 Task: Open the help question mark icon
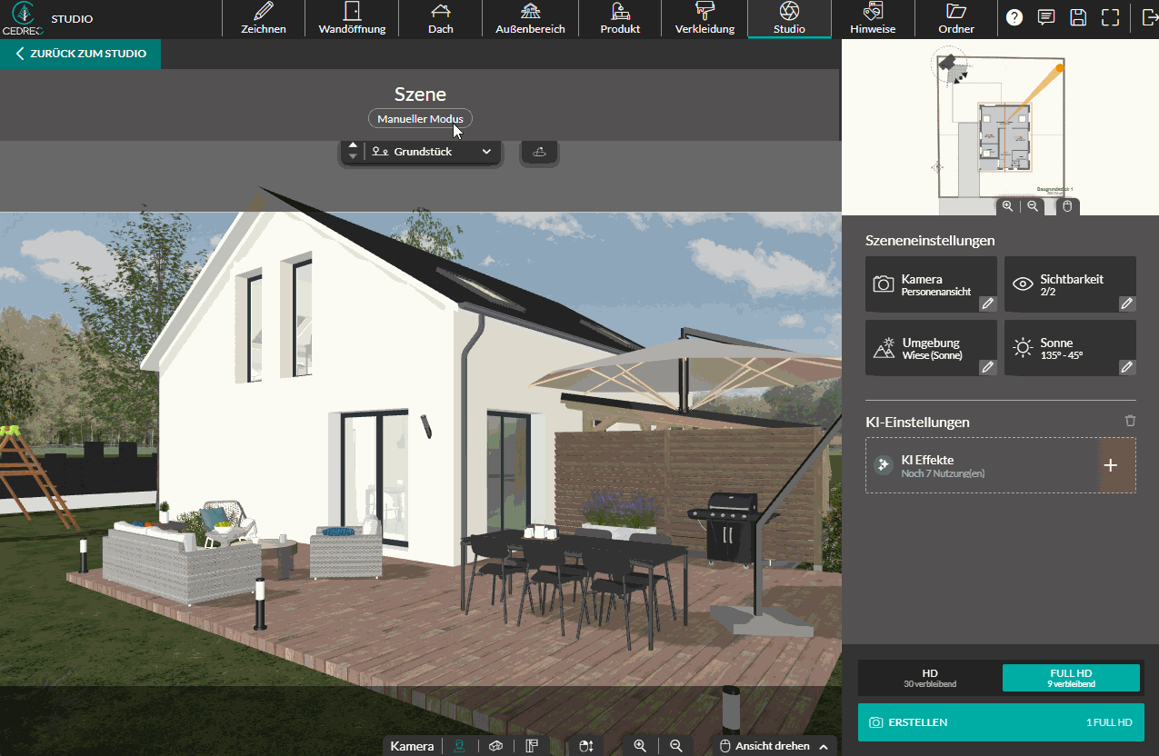click(x=1014, y=17)
